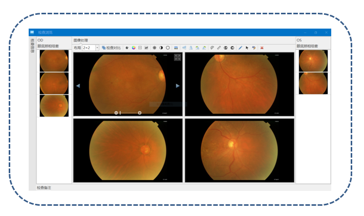Click the zoom slider track on the top-left image
This screenshot has height=216, width=364.
(128, 113)
